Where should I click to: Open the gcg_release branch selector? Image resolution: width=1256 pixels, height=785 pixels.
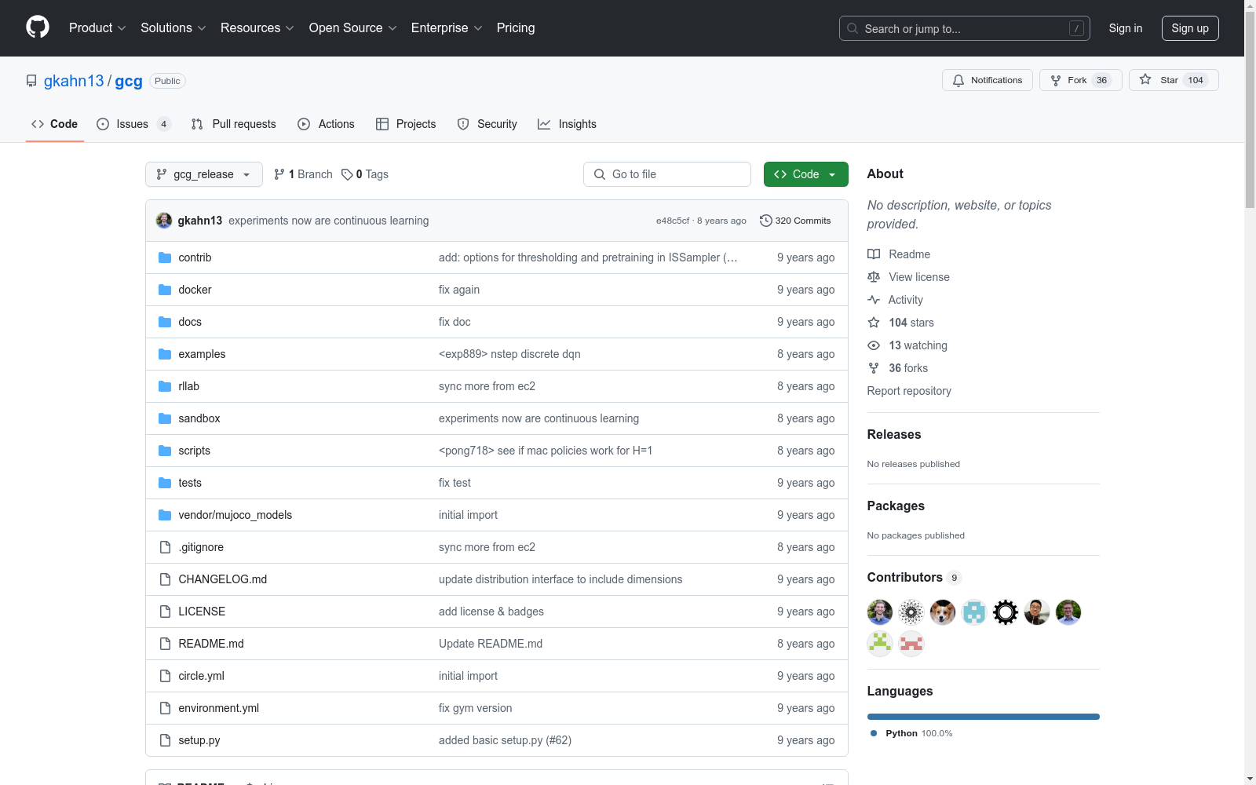[x=204, y=174]
